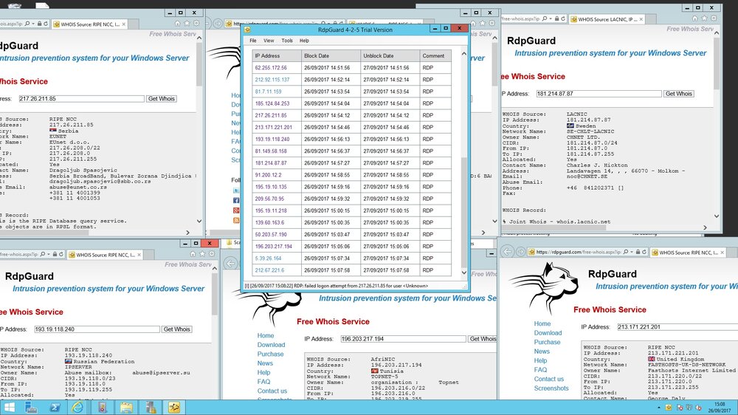The image size is (738, 415).
Task: Open Tools gear in the LACNIC browser window
Action: [x=714, y=18]
